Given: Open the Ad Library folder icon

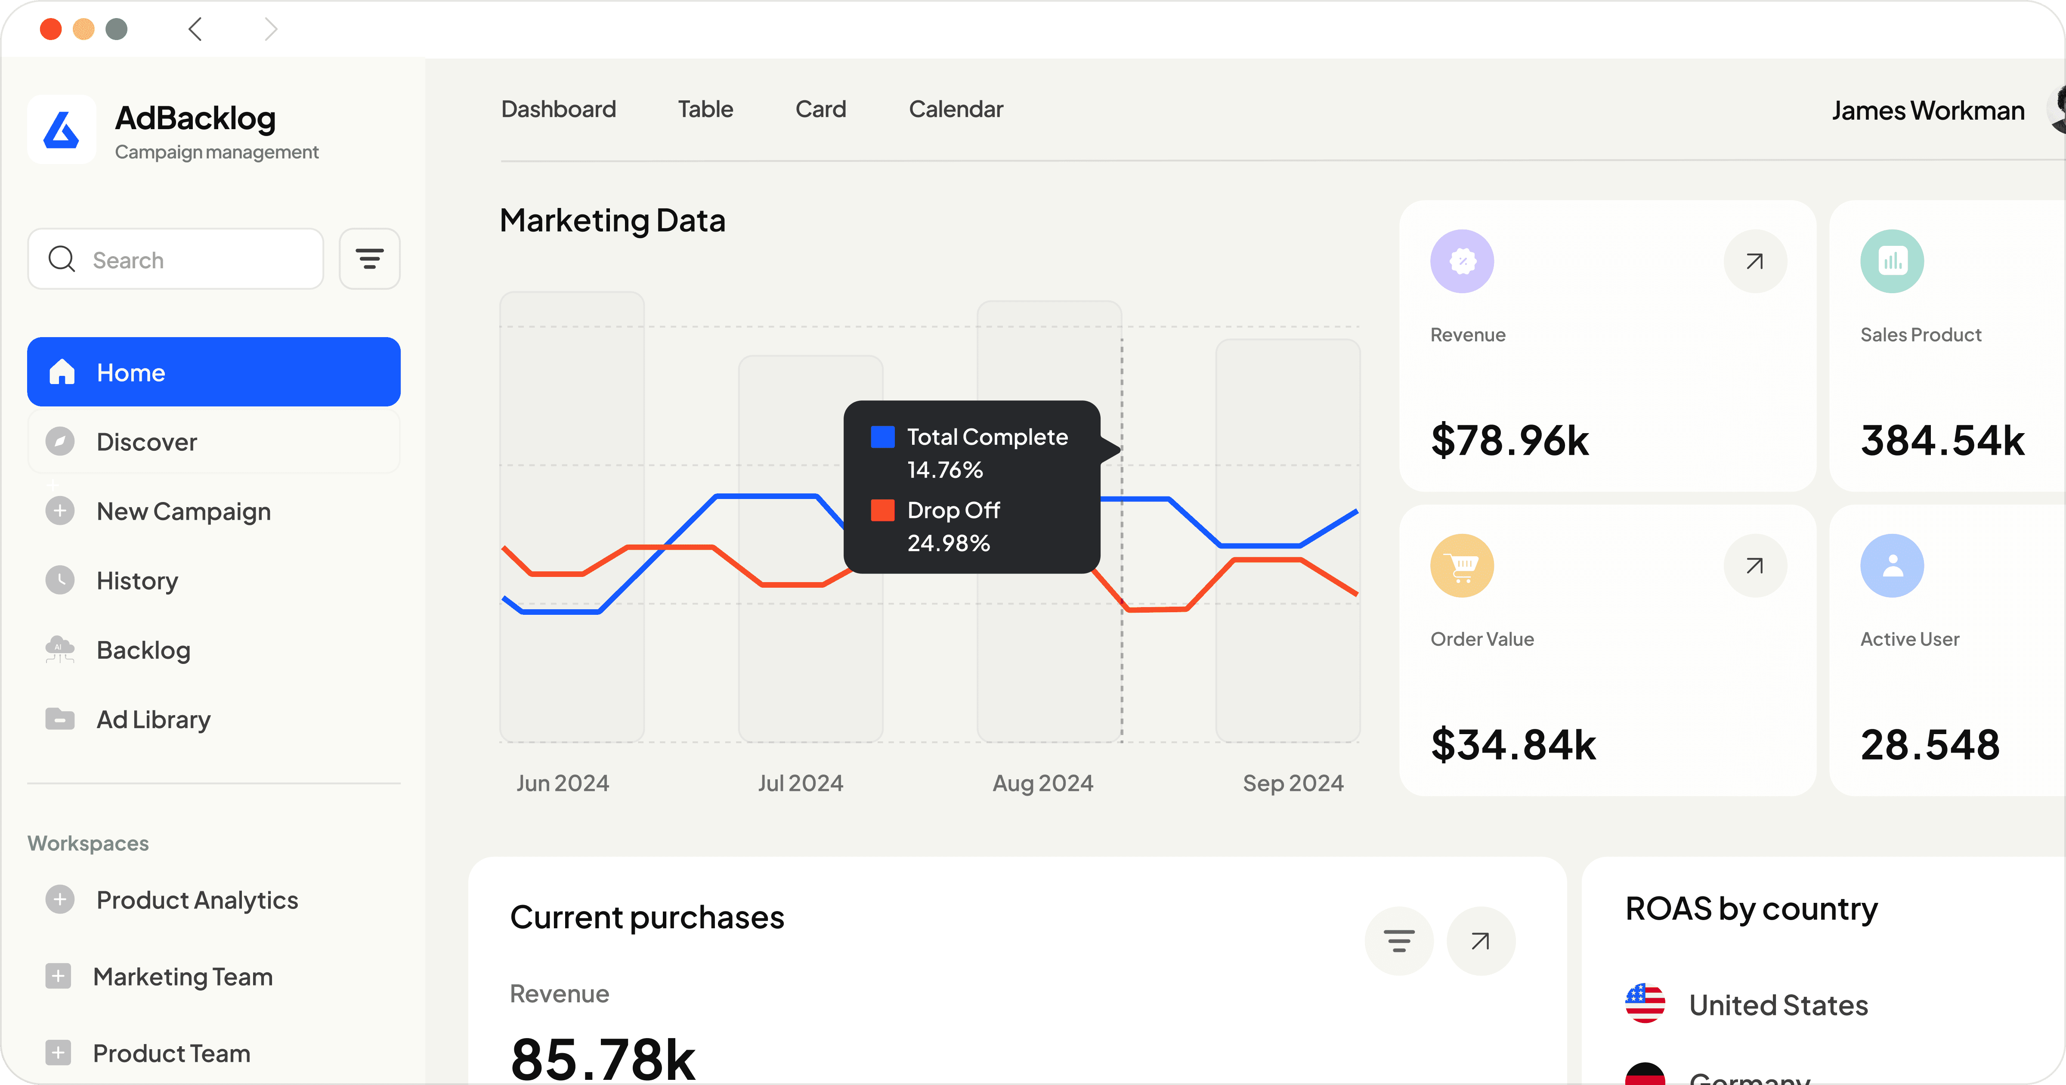Looking at the screenshot, I should click(x=59, y=719).
